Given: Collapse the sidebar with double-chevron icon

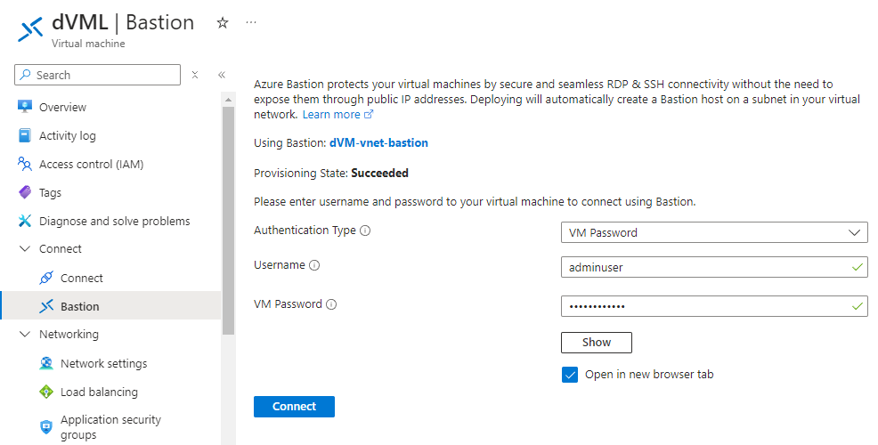Looking at the screenshot, I should pos(222,75).
